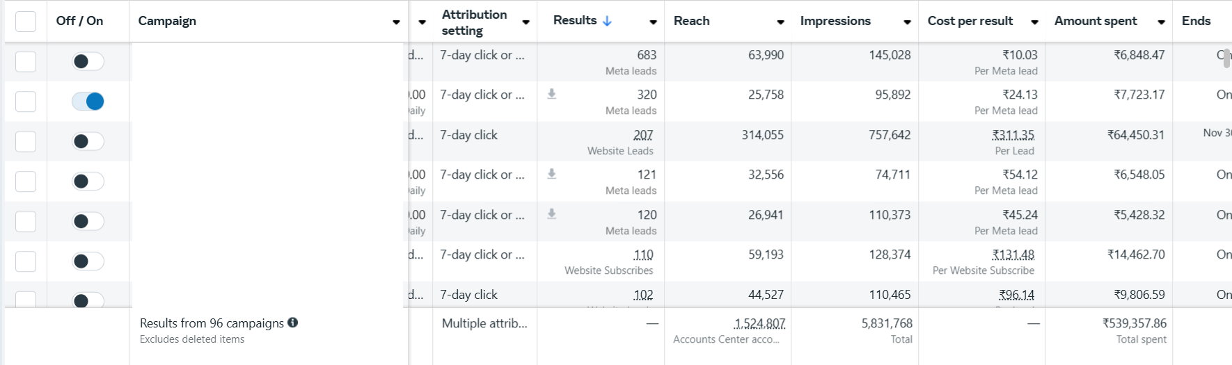Screen dimensions: 1232x365
Task: Sort by the Amount spent column header
Action: click(x=1096, y=21)
